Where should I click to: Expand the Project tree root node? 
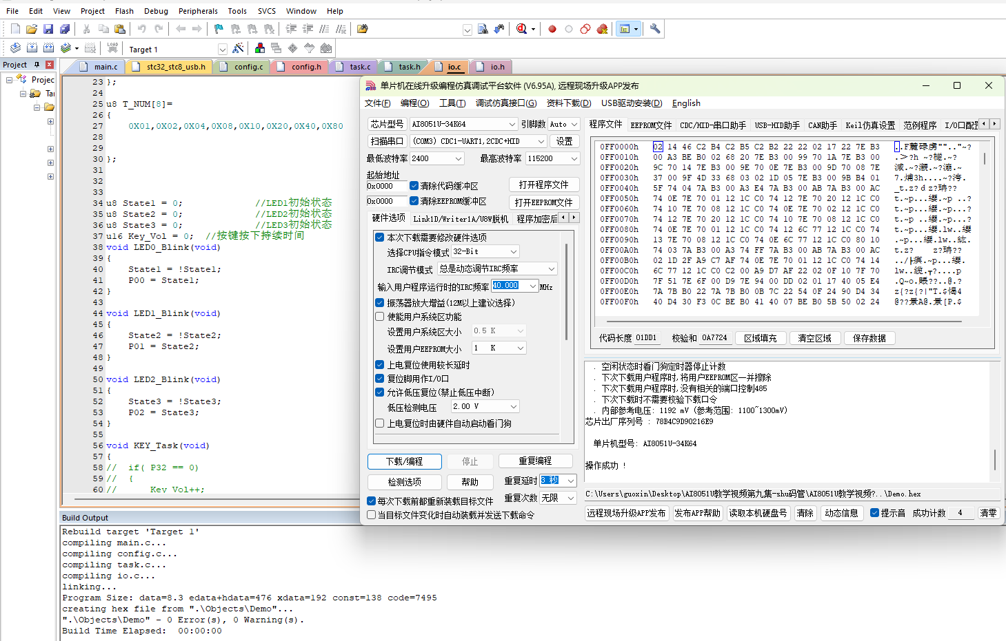pyautogui.click(x=9, y=80)
